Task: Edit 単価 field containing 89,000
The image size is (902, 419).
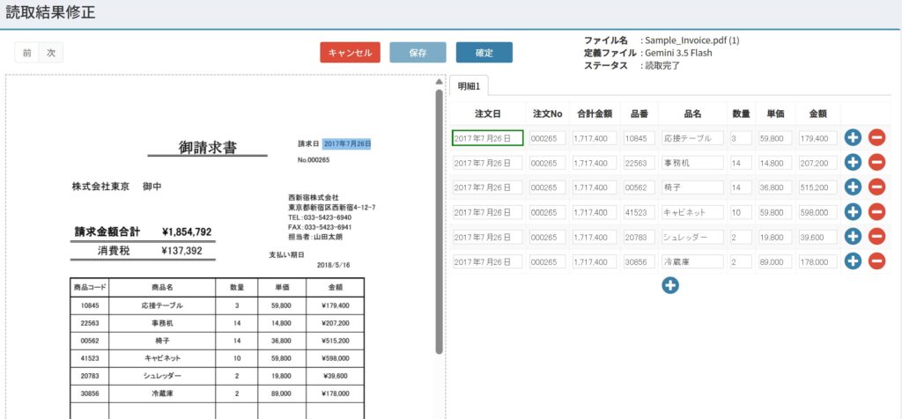Action: 775,261
